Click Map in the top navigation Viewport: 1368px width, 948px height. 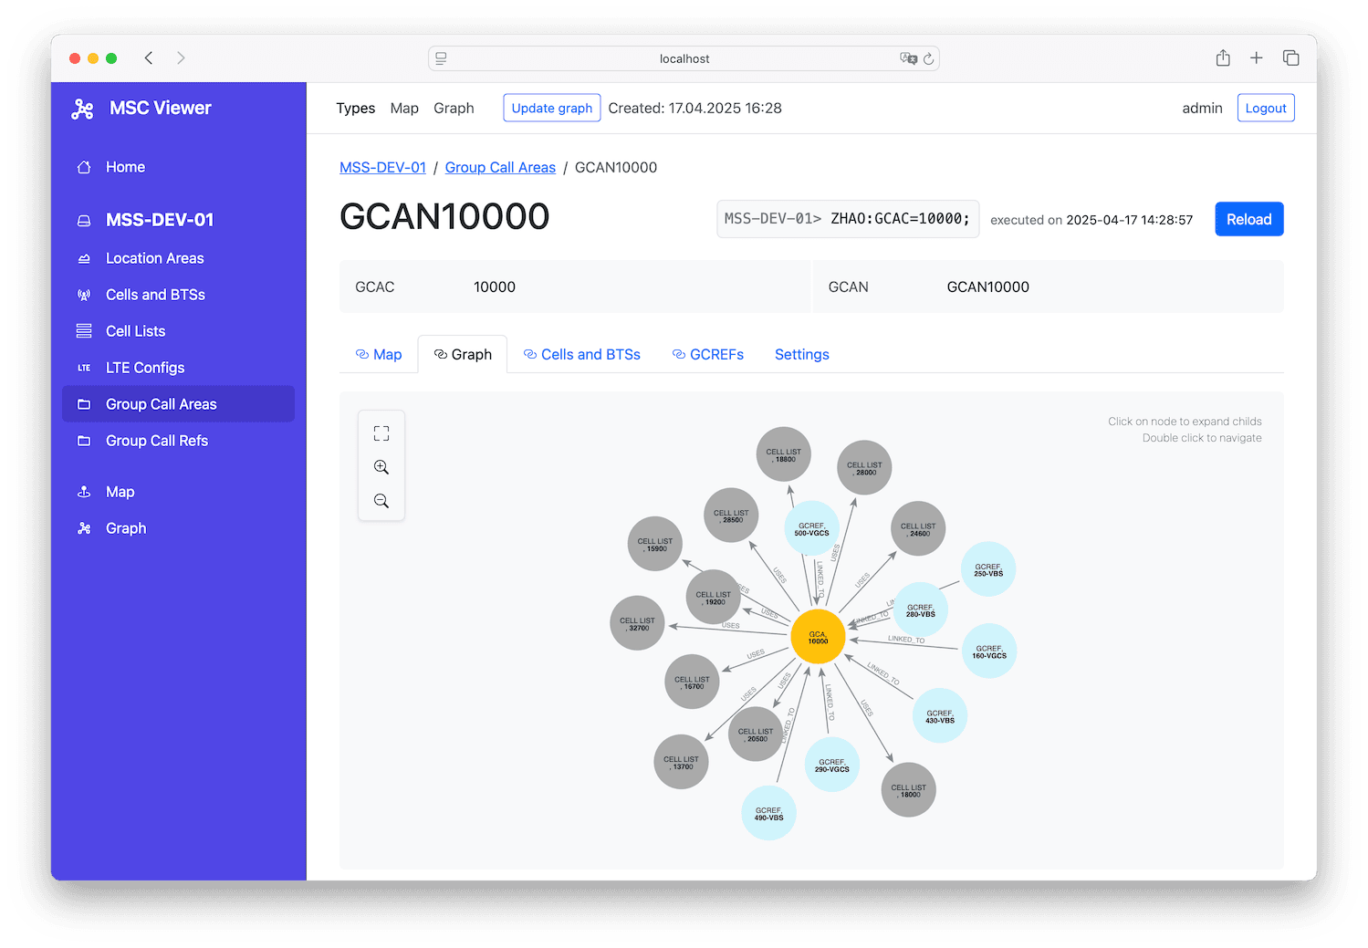pos(404,108)
